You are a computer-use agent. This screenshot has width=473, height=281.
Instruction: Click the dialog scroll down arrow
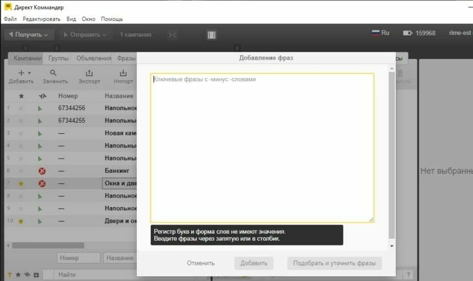[391, 246]
